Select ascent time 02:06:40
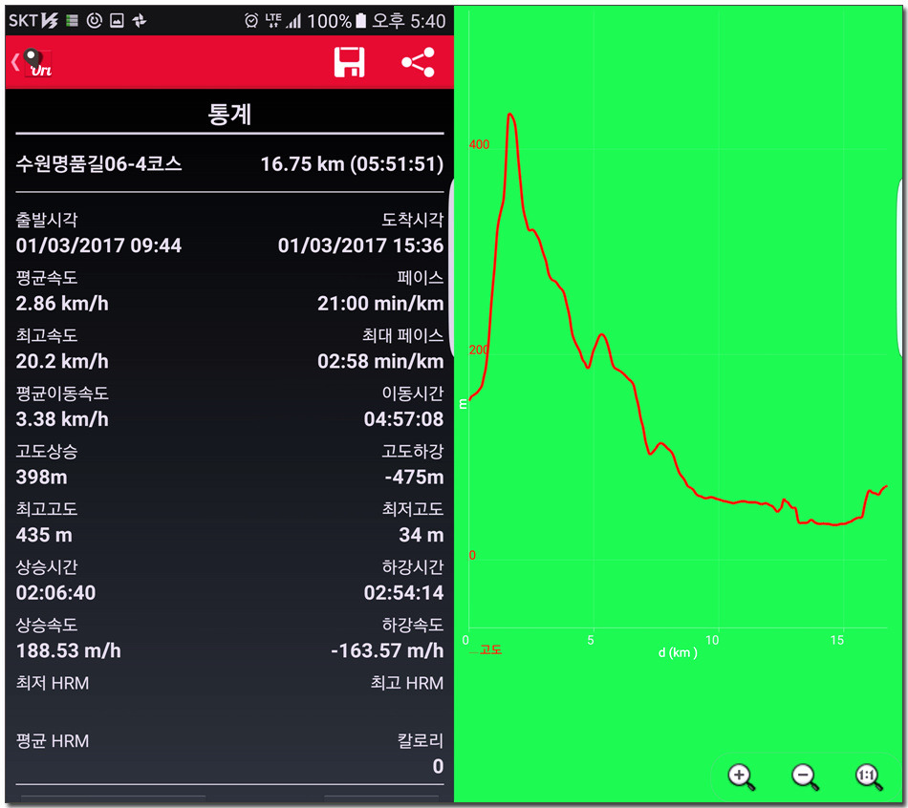 tap(55, 593)
